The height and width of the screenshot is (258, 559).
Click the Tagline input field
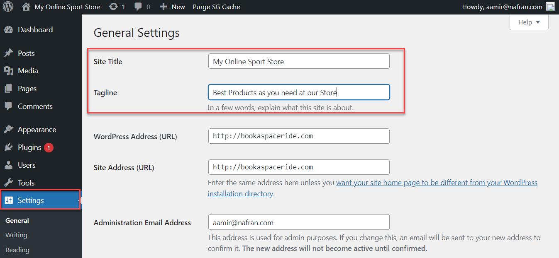pos(299,92)
